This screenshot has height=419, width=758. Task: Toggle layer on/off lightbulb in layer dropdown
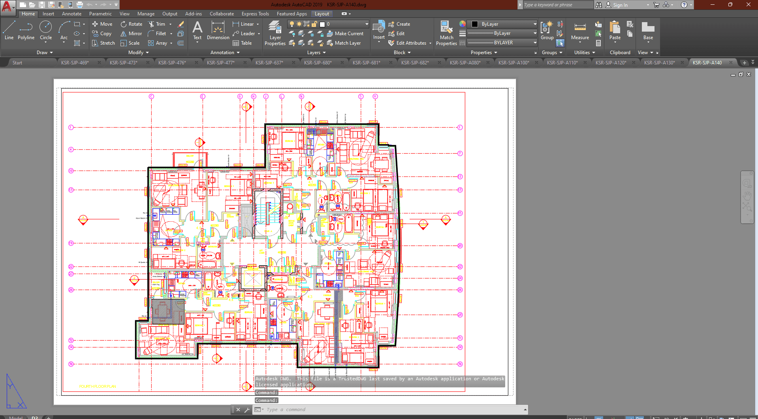292,24
